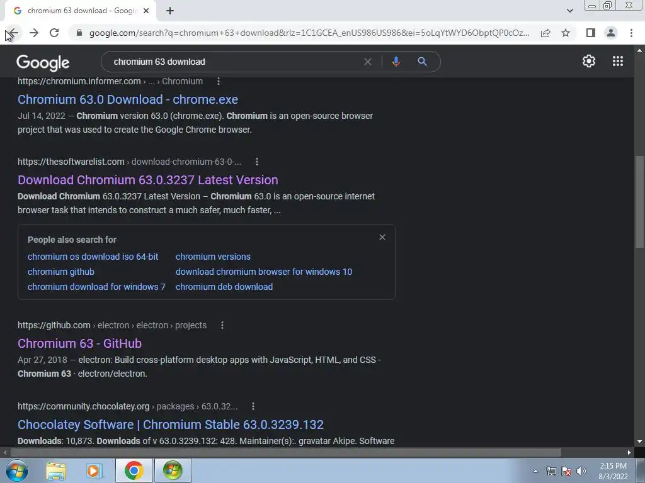Open the volume speaker tray icon
The width and height of the screenshot is (645, 483).
[581, 472]
